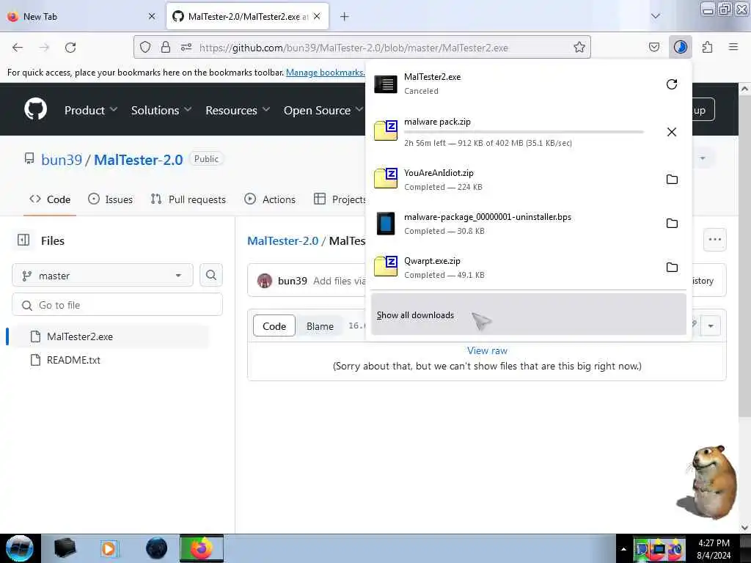Open folder containing YouAreAnIdiot.zip

click(x=672, y=179)
